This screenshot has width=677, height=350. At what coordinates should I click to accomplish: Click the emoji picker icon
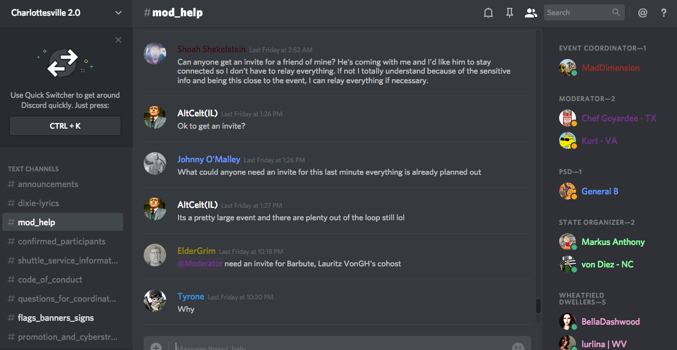click(x=518, y=347)
